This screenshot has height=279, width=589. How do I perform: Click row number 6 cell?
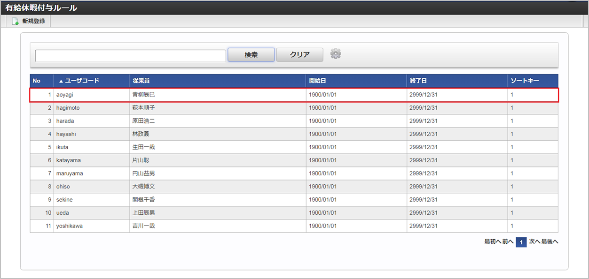pyautogui.click(x=42, y=160)
